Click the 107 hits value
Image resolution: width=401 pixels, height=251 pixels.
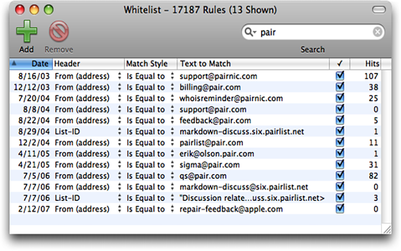(x=371, y=76)
